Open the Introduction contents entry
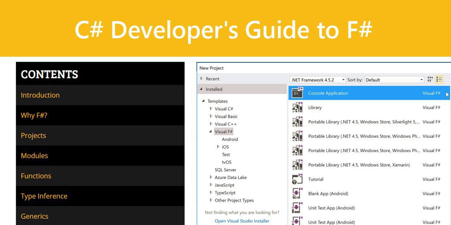 (100, 95)
